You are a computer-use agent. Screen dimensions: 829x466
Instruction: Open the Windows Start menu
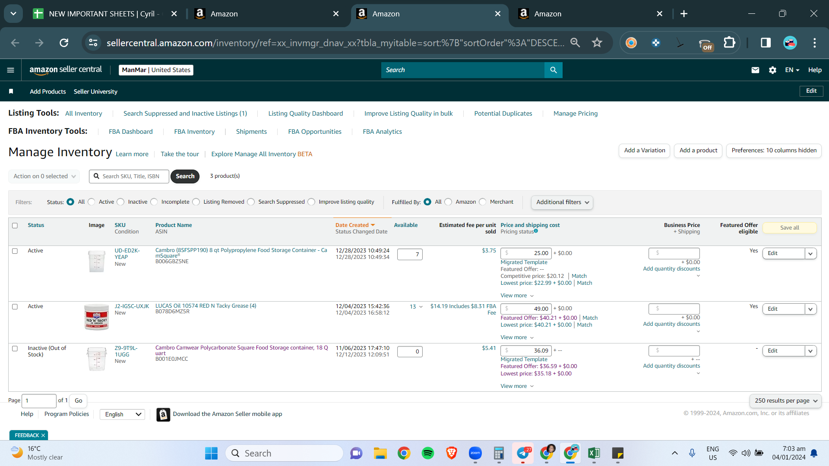211,453
